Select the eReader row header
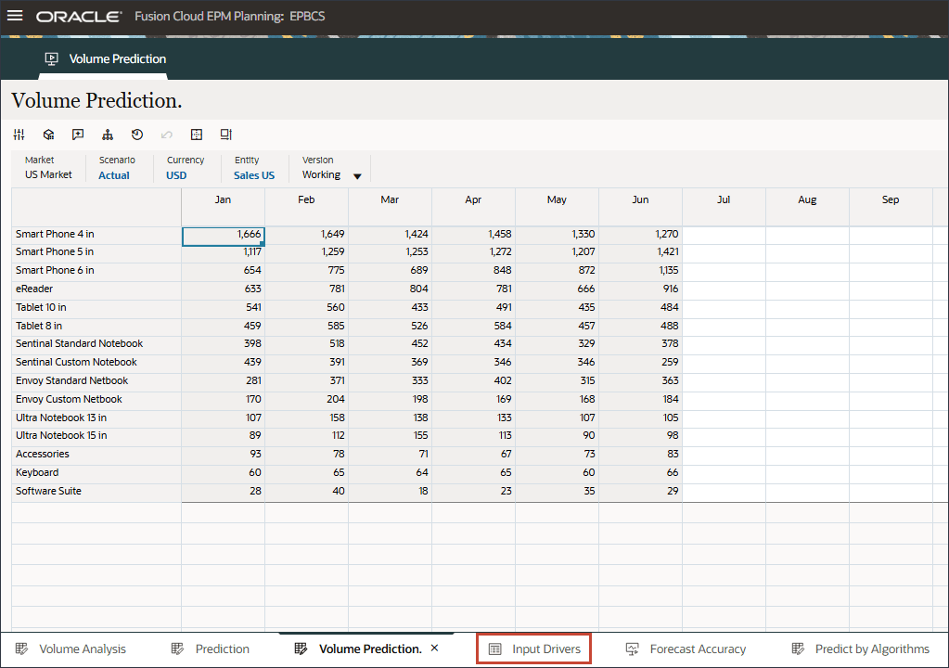 point(34,289)
